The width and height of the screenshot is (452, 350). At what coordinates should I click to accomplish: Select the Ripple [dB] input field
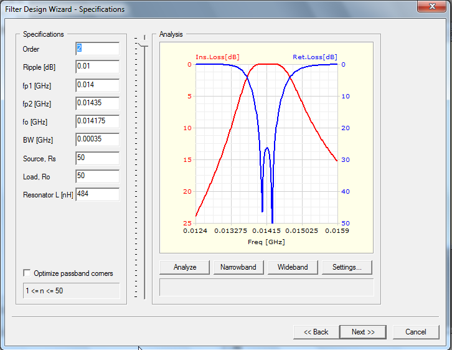pos(97,67)
